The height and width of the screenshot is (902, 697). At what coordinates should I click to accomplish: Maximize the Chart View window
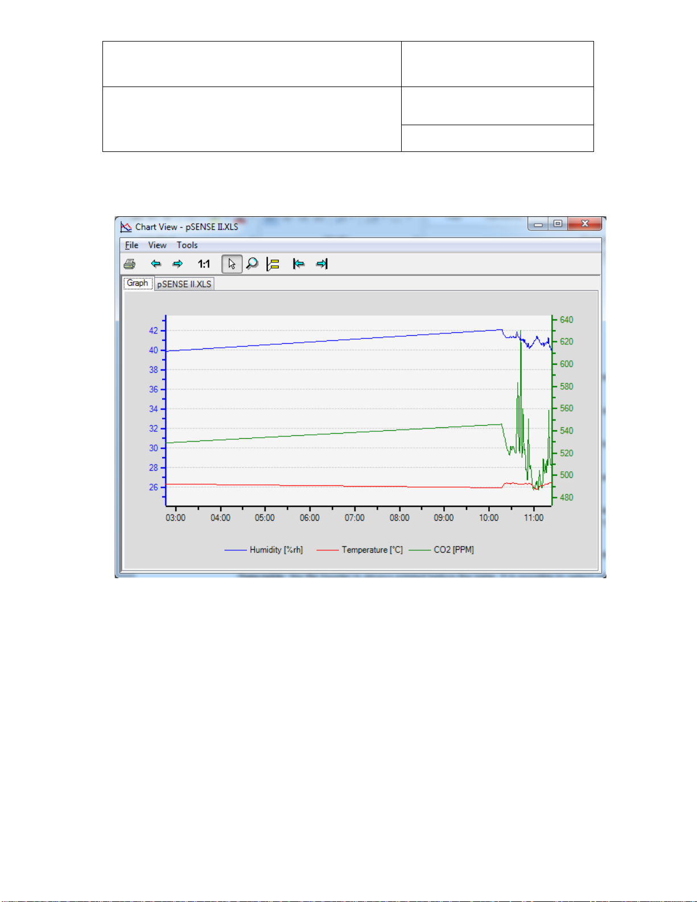(x=558, y=224)
